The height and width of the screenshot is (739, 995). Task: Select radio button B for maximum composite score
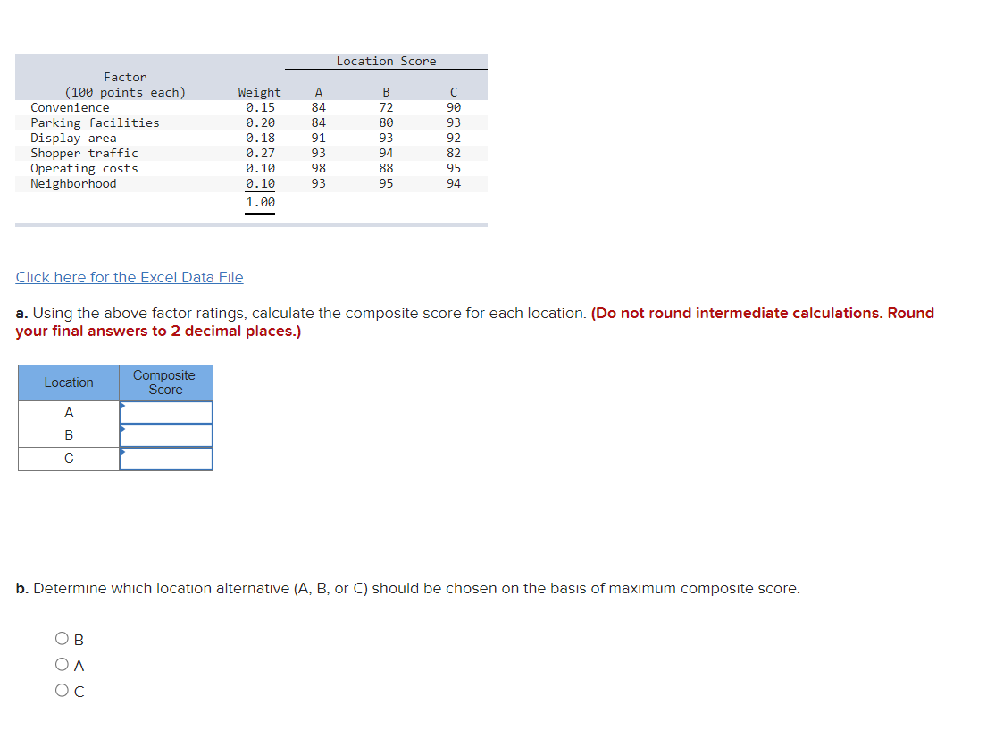point(62,638)
